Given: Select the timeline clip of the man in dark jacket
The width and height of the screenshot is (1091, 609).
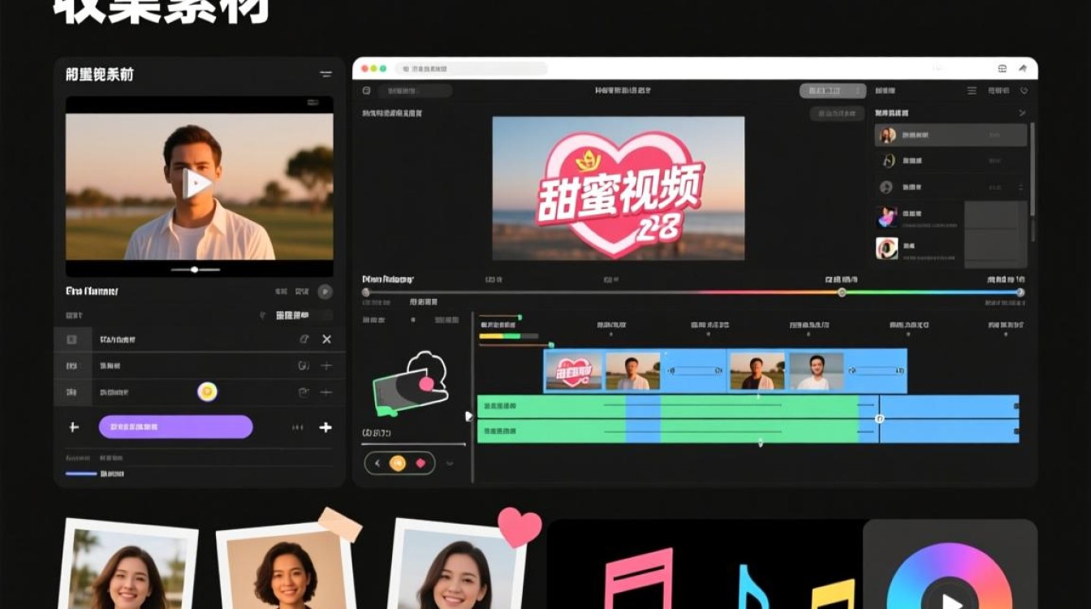Looking at the screenshot, I should (757, 372).
